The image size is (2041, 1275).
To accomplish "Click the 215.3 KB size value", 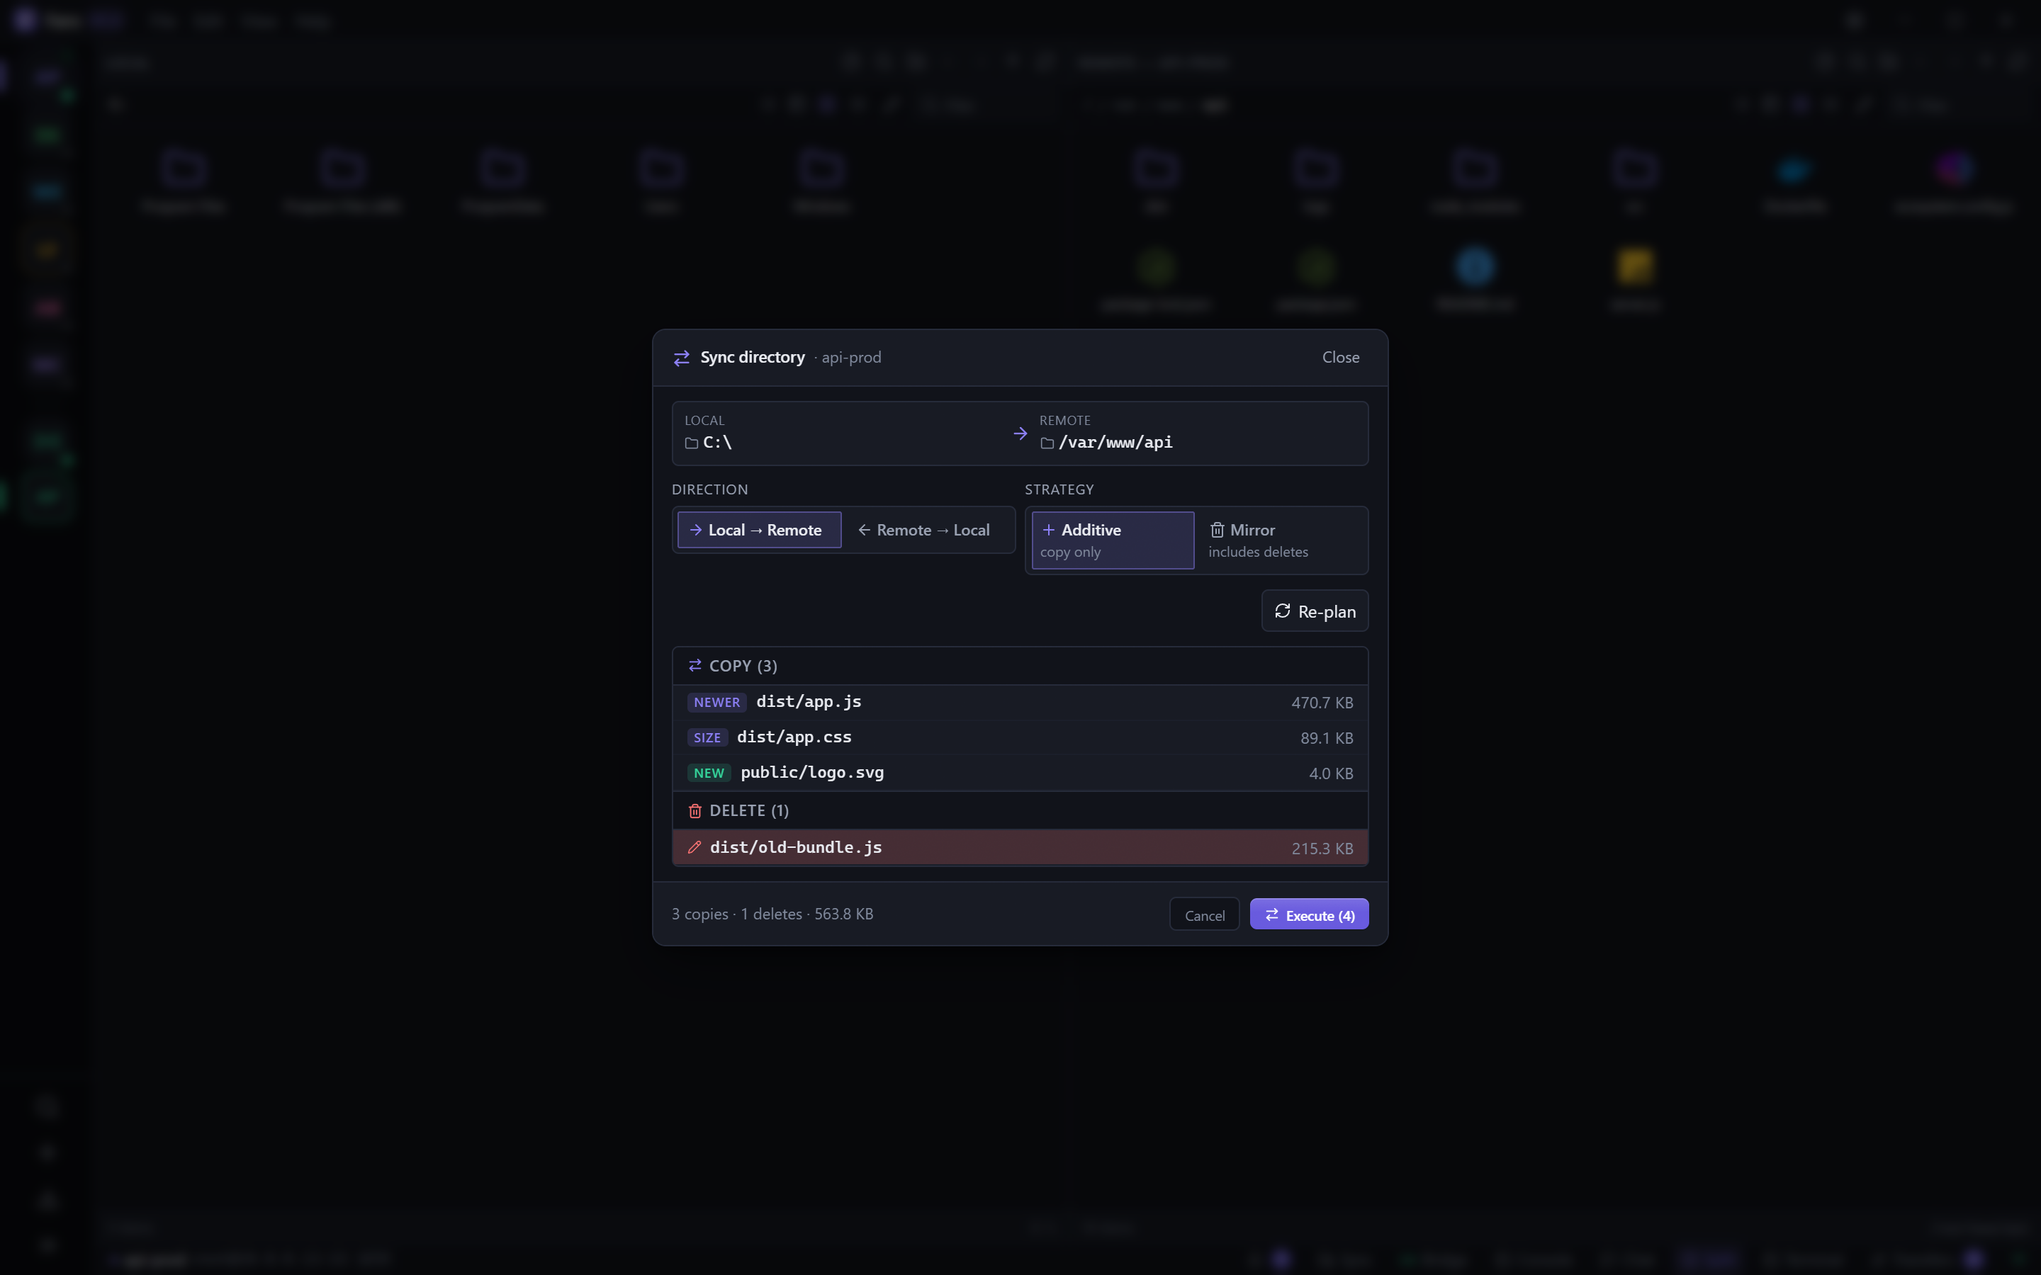I will point(1322,849).
